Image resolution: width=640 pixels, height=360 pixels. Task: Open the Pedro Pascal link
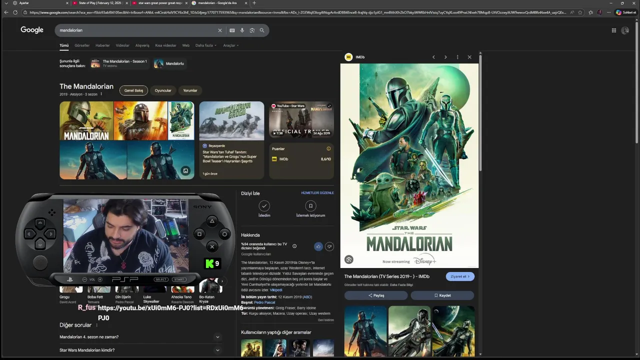tap(264, 302)
